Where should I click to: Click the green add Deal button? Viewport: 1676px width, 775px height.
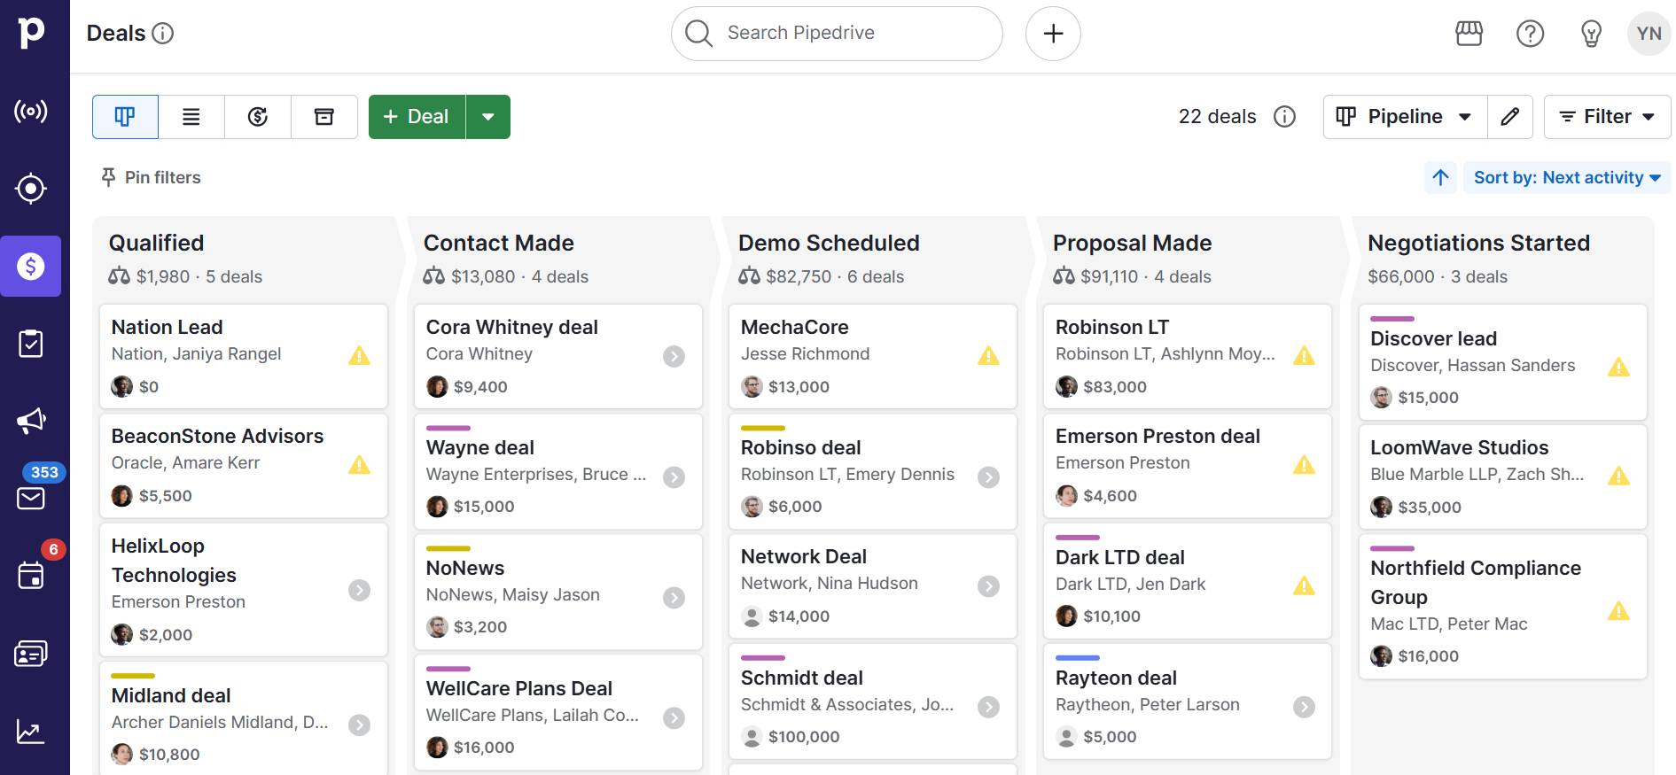(x=417, y=117)
